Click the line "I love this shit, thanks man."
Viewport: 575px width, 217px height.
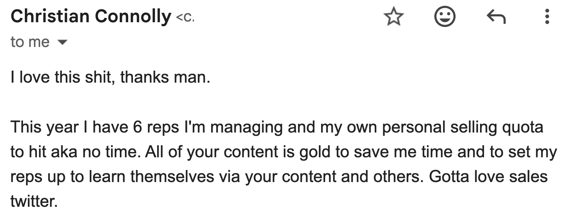[110, 77]
